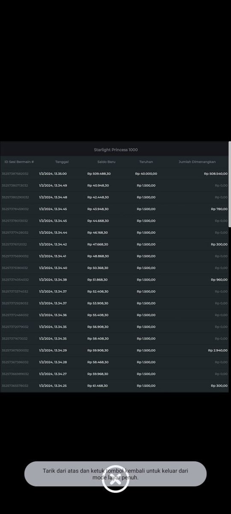Tap the circular X close button

(115, 479)
